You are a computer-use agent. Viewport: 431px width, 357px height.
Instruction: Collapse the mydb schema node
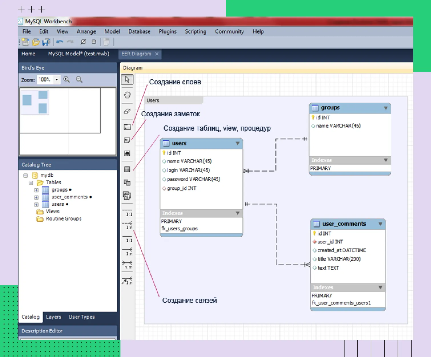tap(25, 175)
